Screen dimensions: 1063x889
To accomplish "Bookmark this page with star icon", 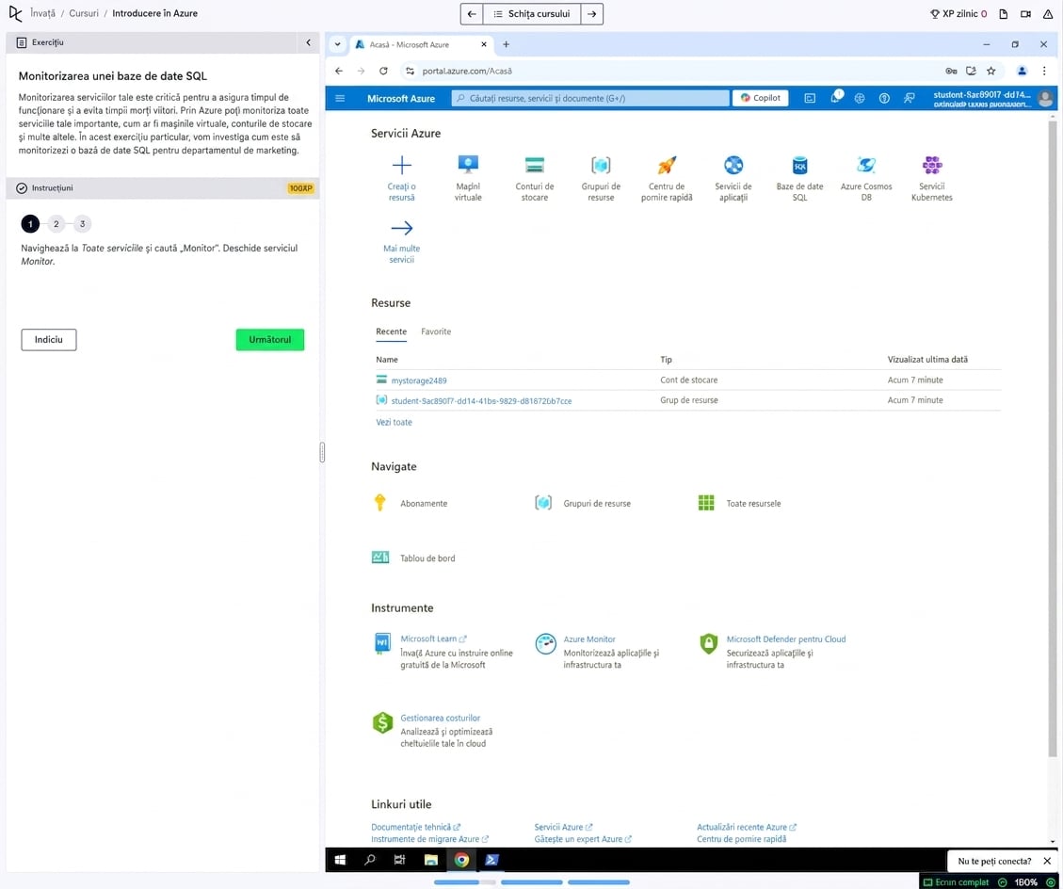I will coord(991,71).
